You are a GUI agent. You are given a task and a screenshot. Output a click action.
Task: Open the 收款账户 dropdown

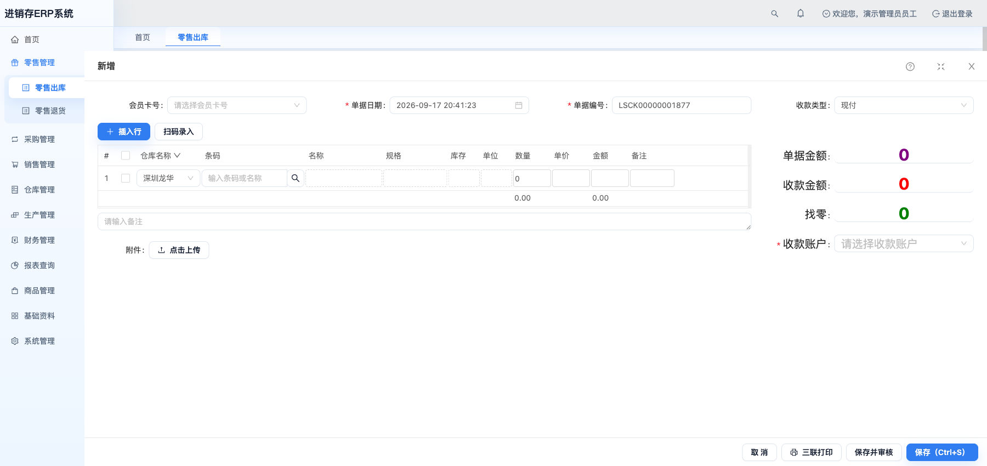tap(904, 243)
